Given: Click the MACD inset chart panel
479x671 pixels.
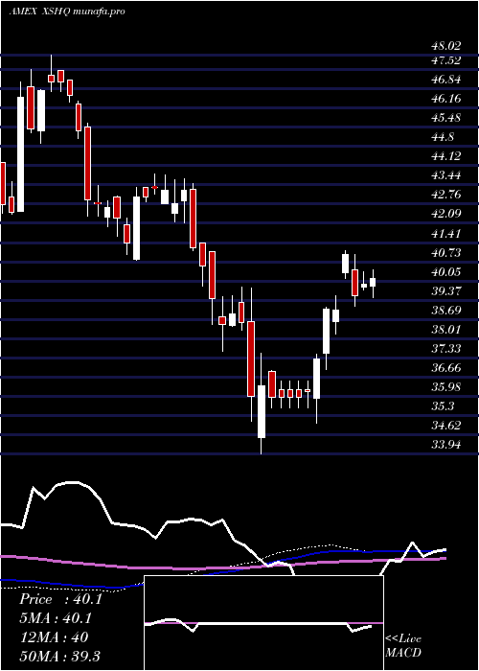Looking at the screenshot, I should tap(263, 623).
